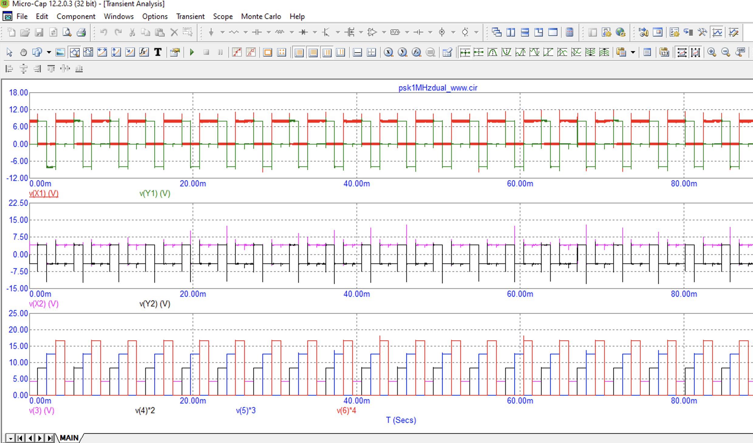Zoom in on the plot
Viewport: 753px width, 443px height.
tap(712, 52)
